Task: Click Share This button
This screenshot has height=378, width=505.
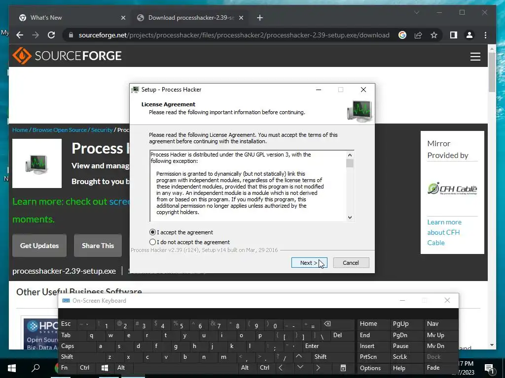Action: [x=98, y=246]
